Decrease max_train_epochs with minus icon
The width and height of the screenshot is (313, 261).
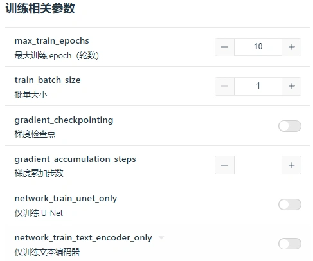(x=224, y=47)
